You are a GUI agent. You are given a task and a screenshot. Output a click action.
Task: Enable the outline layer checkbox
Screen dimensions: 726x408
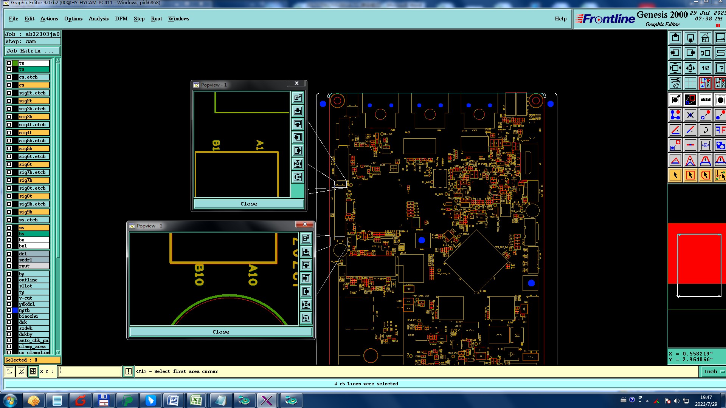(9, 280)
